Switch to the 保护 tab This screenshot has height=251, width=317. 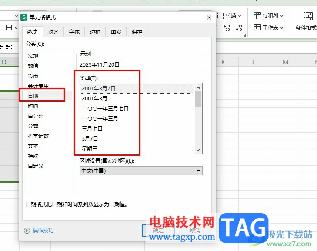coord(137,32)
